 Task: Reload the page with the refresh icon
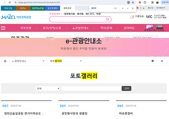click(10, 2)
